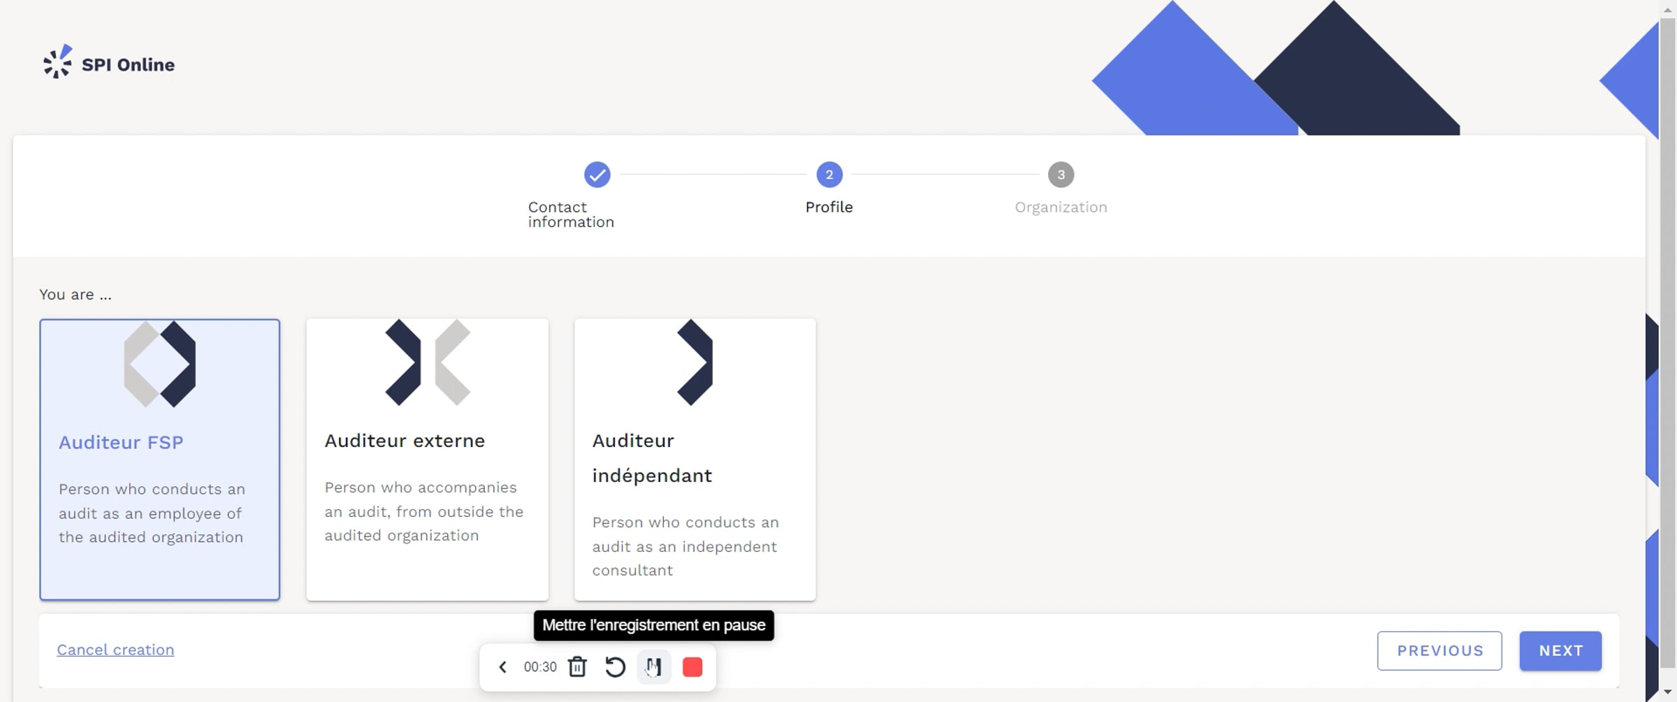Click the Auditeur indépendant chevron icon
This screenshot has height=702, width=1677.
(x=695, y=363)
